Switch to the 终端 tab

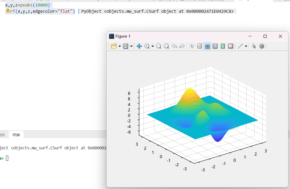(16, 135)
